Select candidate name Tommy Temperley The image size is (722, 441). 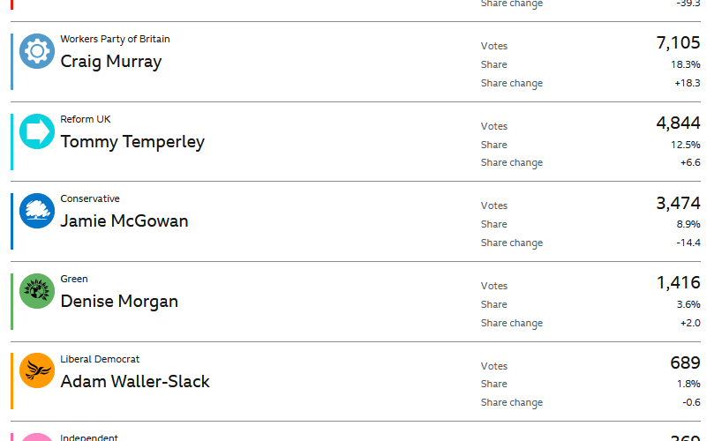(132, 142)
